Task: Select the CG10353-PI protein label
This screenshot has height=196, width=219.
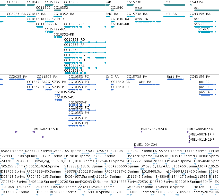Action: pyautogui.click(x=78, y=103)
